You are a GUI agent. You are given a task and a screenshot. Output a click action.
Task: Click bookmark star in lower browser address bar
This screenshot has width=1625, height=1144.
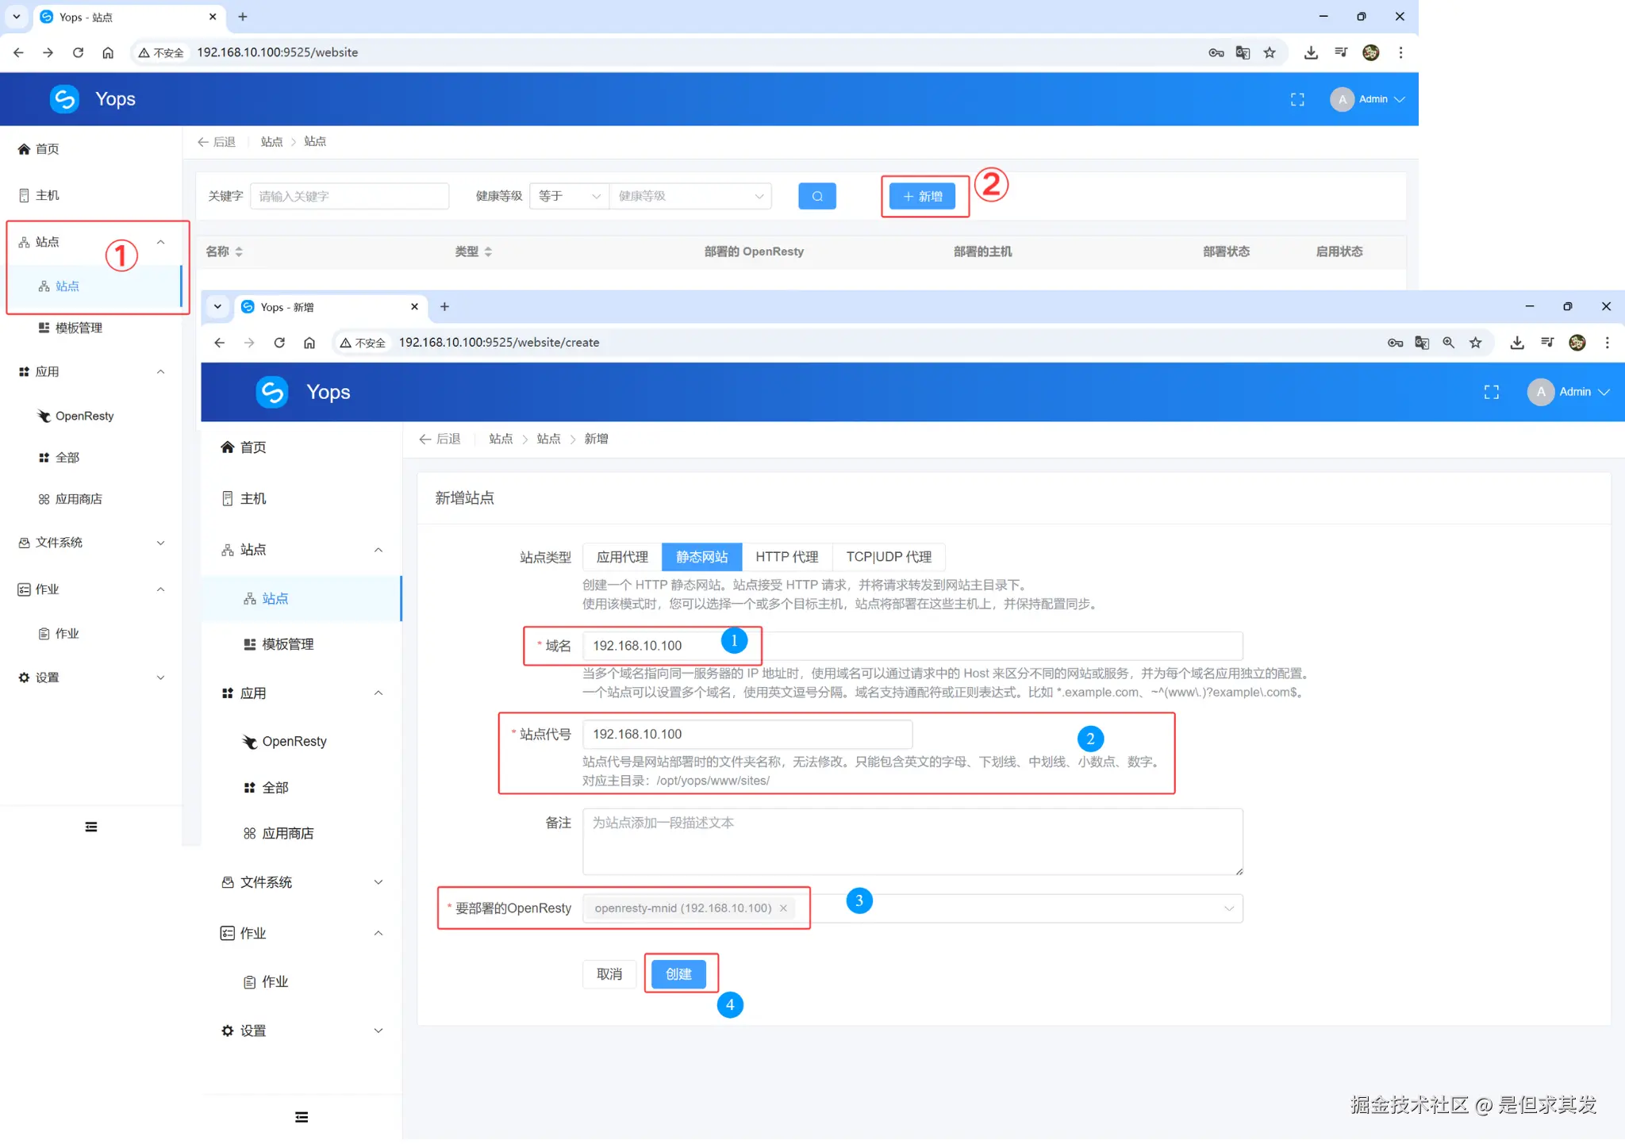[1475, 343]
